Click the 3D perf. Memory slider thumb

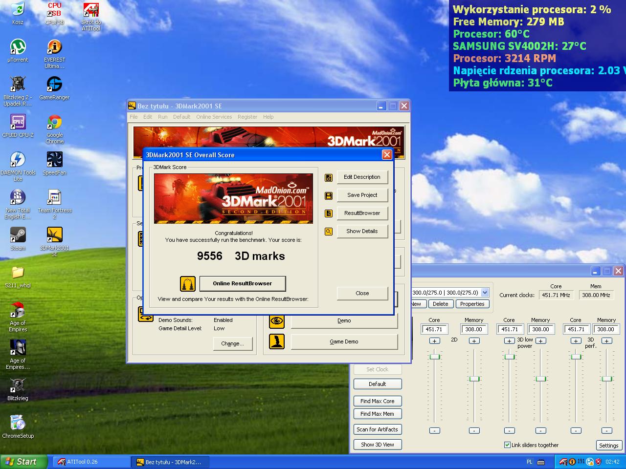click(x=607, y=379)
